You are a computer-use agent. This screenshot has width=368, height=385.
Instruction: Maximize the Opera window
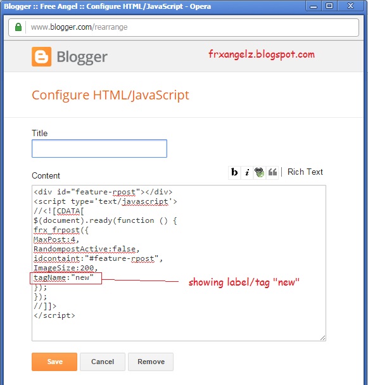(329, 6)
